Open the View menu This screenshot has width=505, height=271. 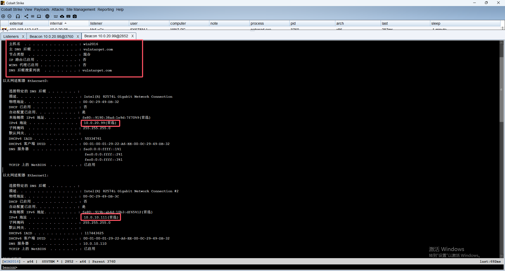click(28, 9)
